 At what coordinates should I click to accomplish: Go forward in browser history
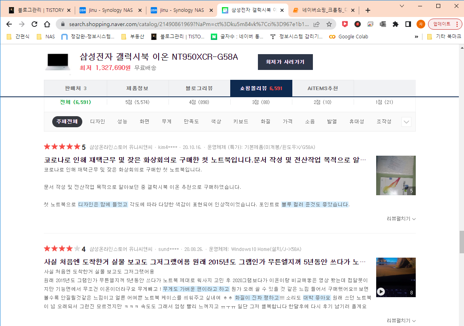point(22,24)
